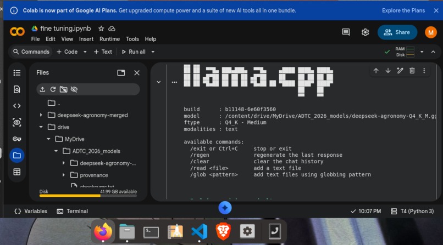Open the Code cell options dropdown

coord(85,52)
